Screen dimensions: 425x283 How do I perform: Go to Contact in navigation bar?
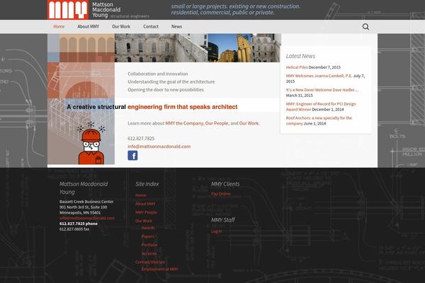tap(151, 27)
